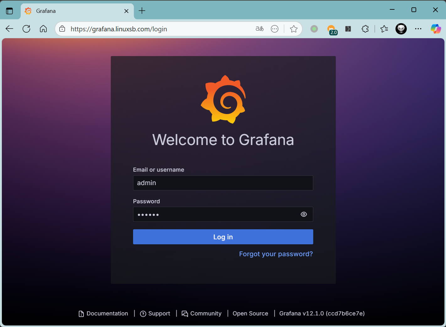Go to browser home page icon

coord(43,29)
